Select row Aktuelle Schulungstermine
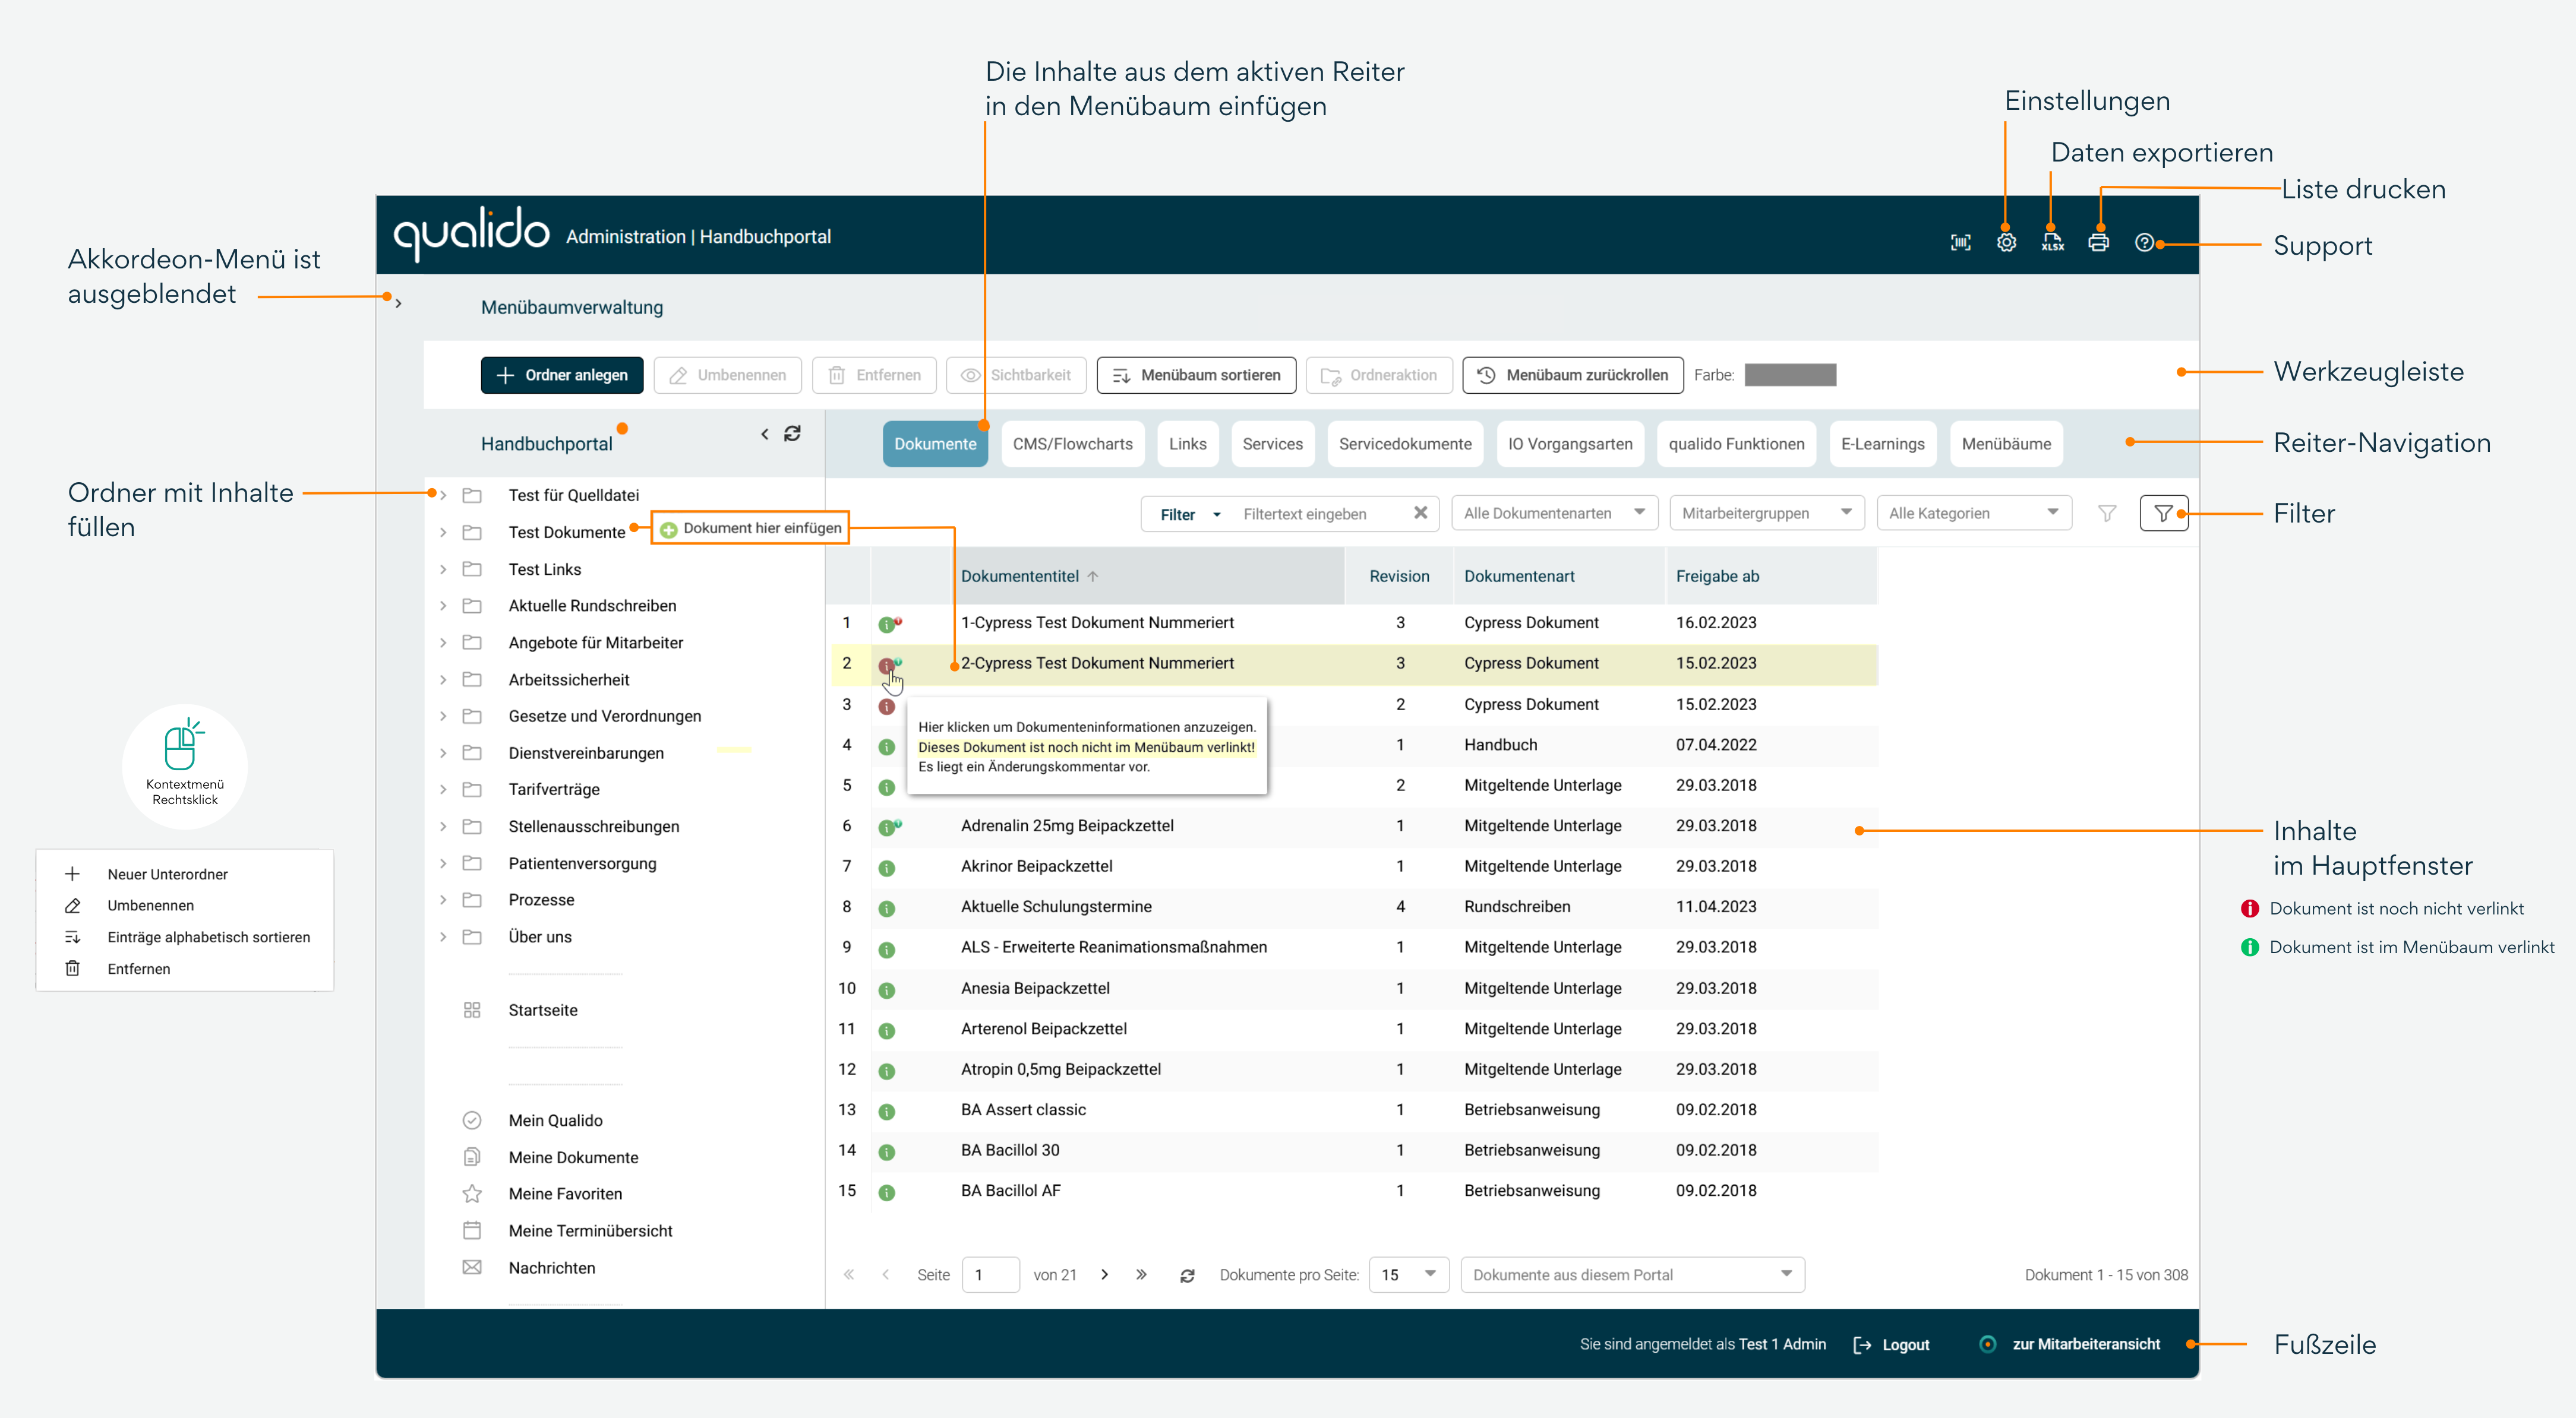 1354,906
